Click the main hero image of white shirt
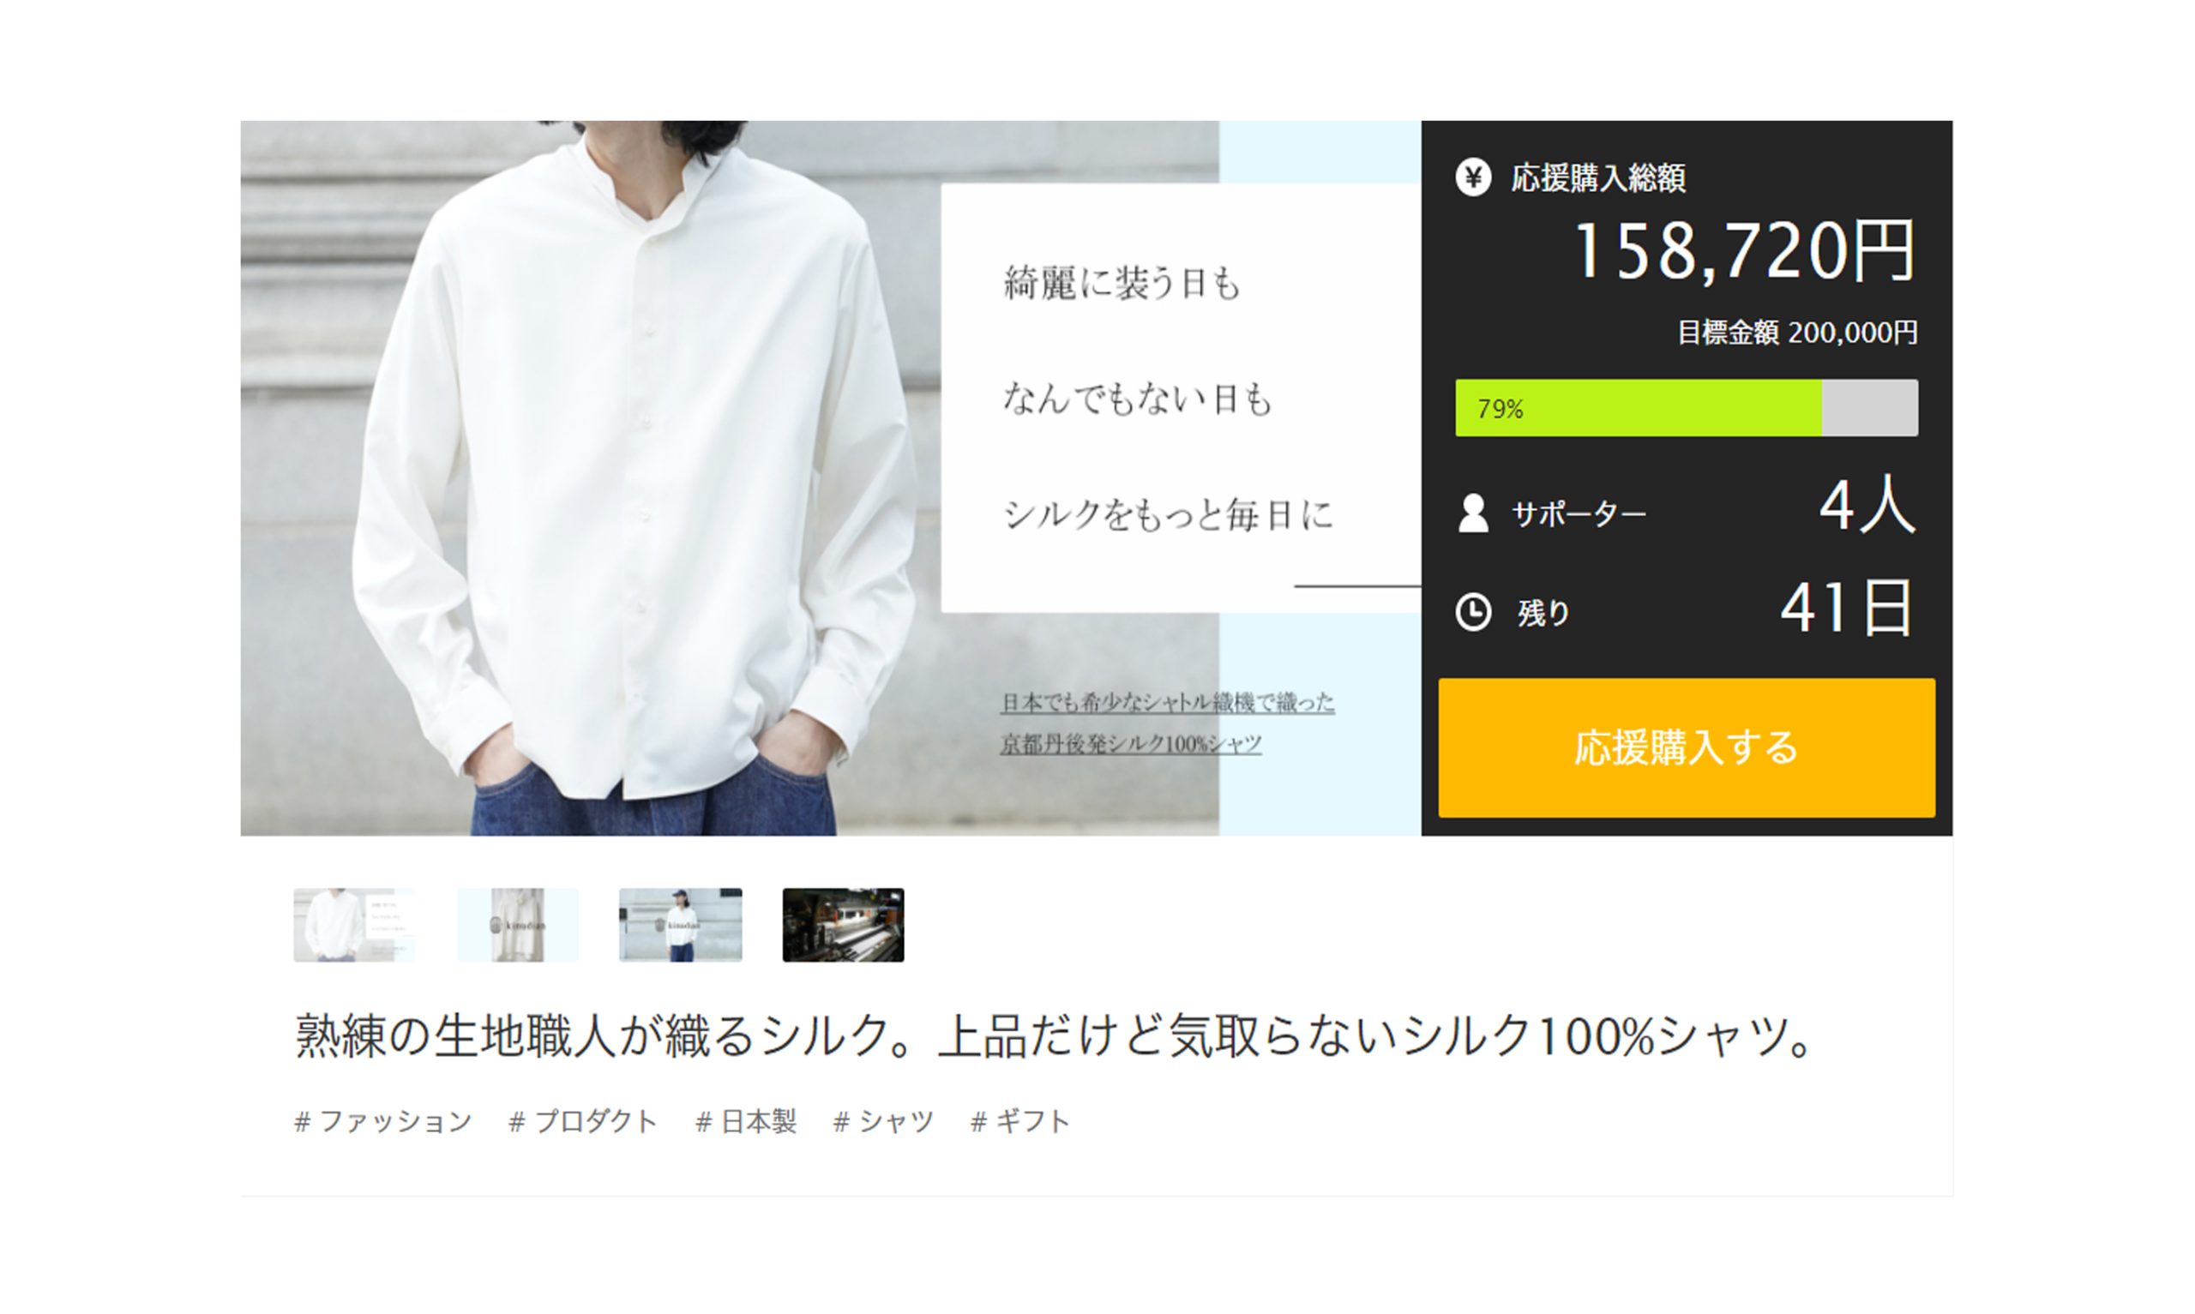 [x=831, y=478]
